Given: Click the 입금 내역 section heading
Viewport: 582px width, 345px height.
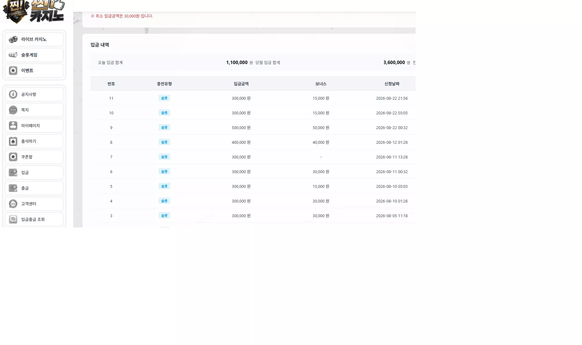Looking at the screenshot, I should click(100, 45).
